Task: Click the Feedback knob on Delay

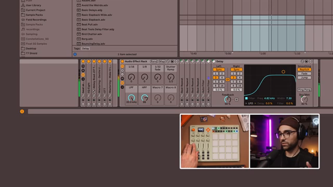Action: click(227, 99)
